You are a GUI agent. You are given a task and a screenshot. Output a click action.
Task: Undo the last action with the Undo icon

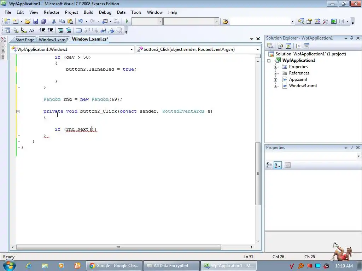(x=80, y=22)
